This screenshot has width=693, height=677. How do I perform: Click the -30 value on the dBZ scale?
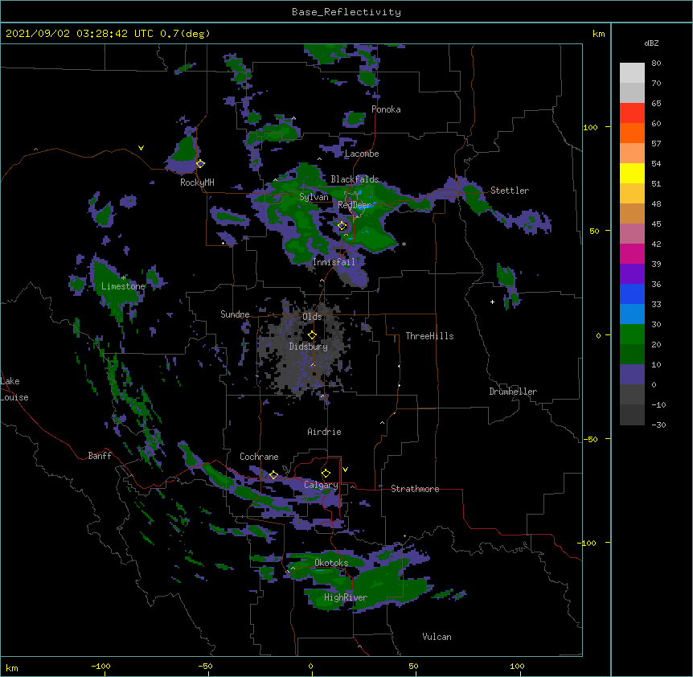tap(658, 425)
